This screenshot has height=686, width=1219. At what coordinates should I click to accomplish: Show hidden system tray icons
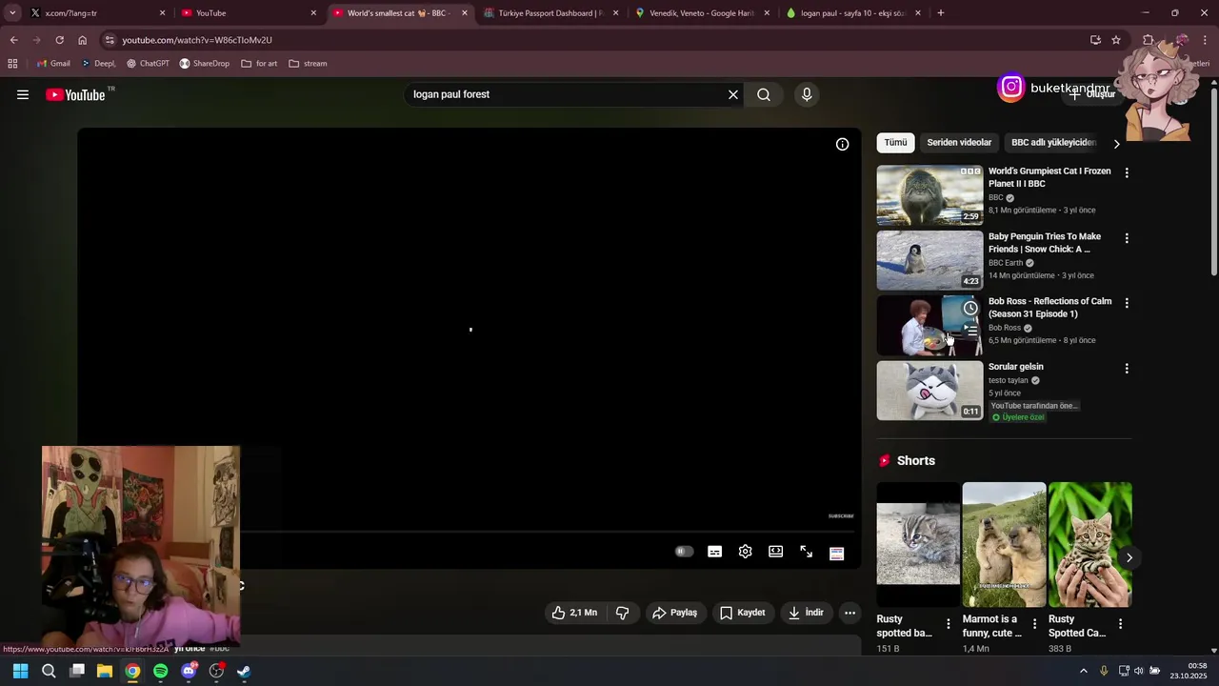[x=1083, y=671]
